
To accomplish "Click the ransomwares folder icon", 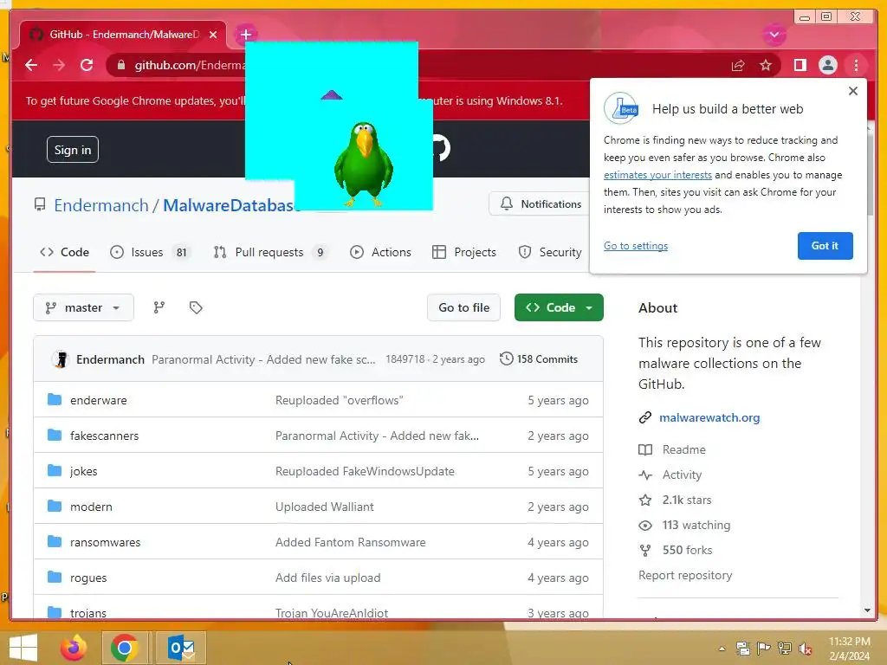I will click(x=55, y=542).
